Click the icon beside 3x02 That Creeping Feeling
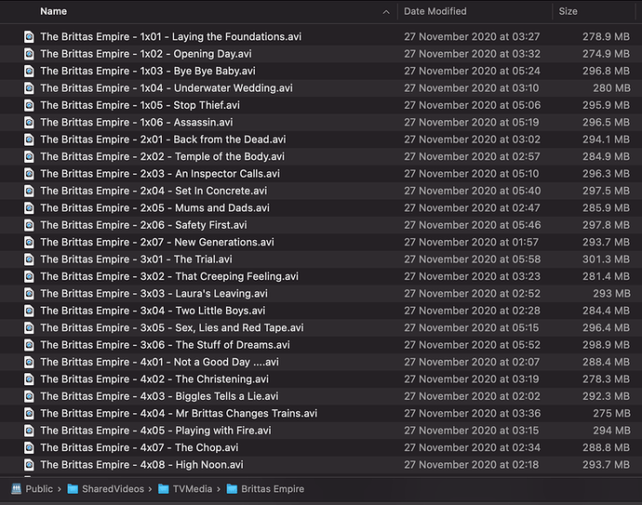Image resolution: width=642 pixels, height=505 pixels. (x=29, y=276)
